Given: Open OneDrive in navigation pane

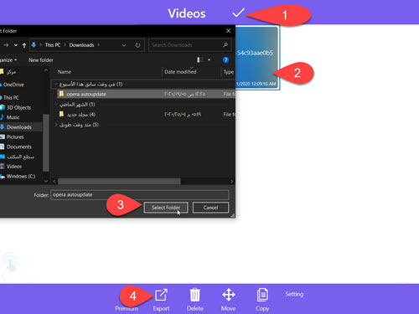Looking at the screenshot, I should [x=13, y=85].
